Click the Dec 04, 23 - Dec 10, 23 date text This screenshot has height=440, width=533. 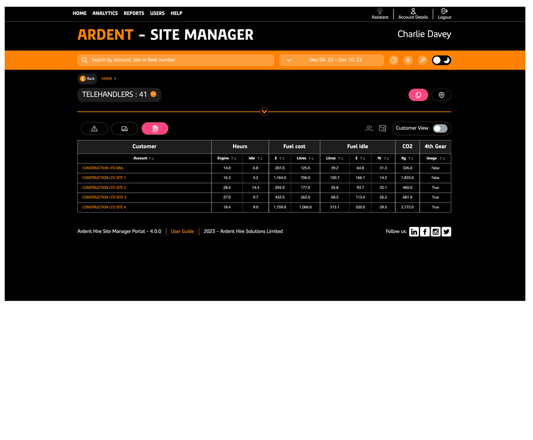pyautogui.click(x=335, y=60)
